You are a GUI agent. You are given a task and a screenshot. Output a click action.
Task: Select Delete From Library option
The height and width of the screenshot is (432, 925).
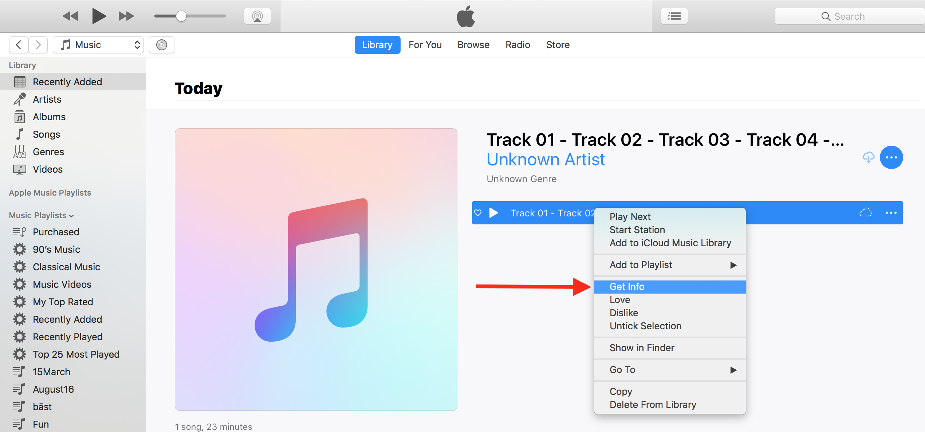[654, 404]
